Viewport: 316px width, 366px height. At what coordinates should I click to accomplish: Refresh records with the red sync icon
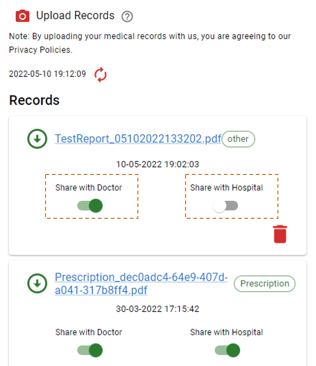tap(101, 75)
